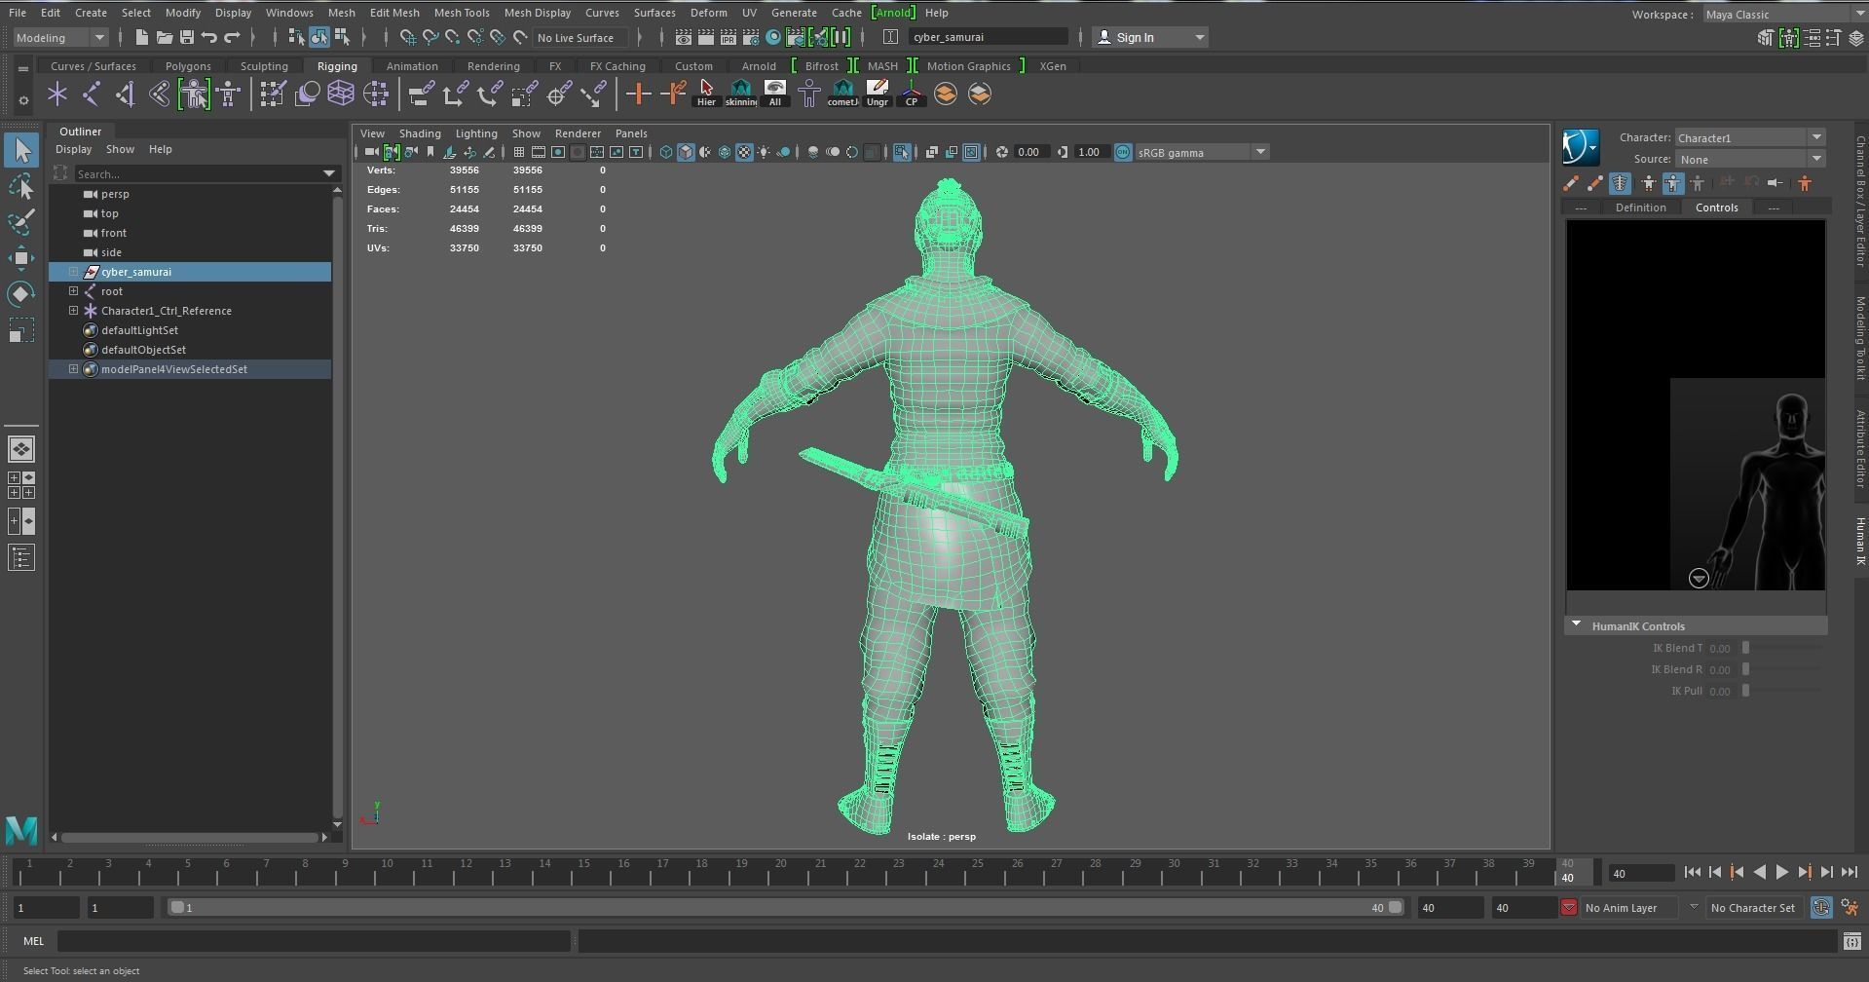Click the cometJ shelf button
This screenshot has width=1869, height=982.
[842, 94]
